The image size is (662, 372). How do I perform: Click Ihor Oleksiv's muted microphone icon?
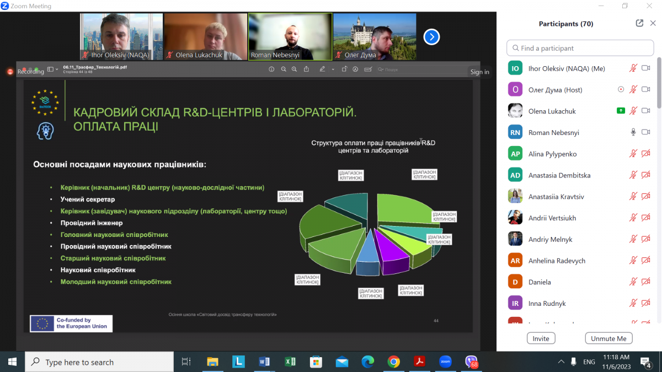[x=633, y=68]
